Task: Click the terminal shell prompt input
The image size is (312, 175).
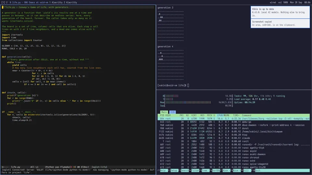Action: [x=188, y=85]
